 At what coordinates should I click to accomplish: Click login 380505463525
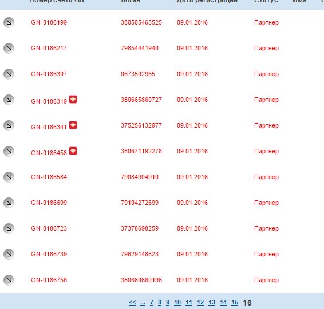coord(141,22)
